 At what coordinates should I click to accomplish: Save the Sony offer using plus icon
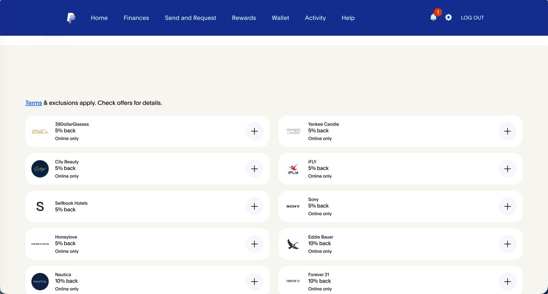click(507, 206)
